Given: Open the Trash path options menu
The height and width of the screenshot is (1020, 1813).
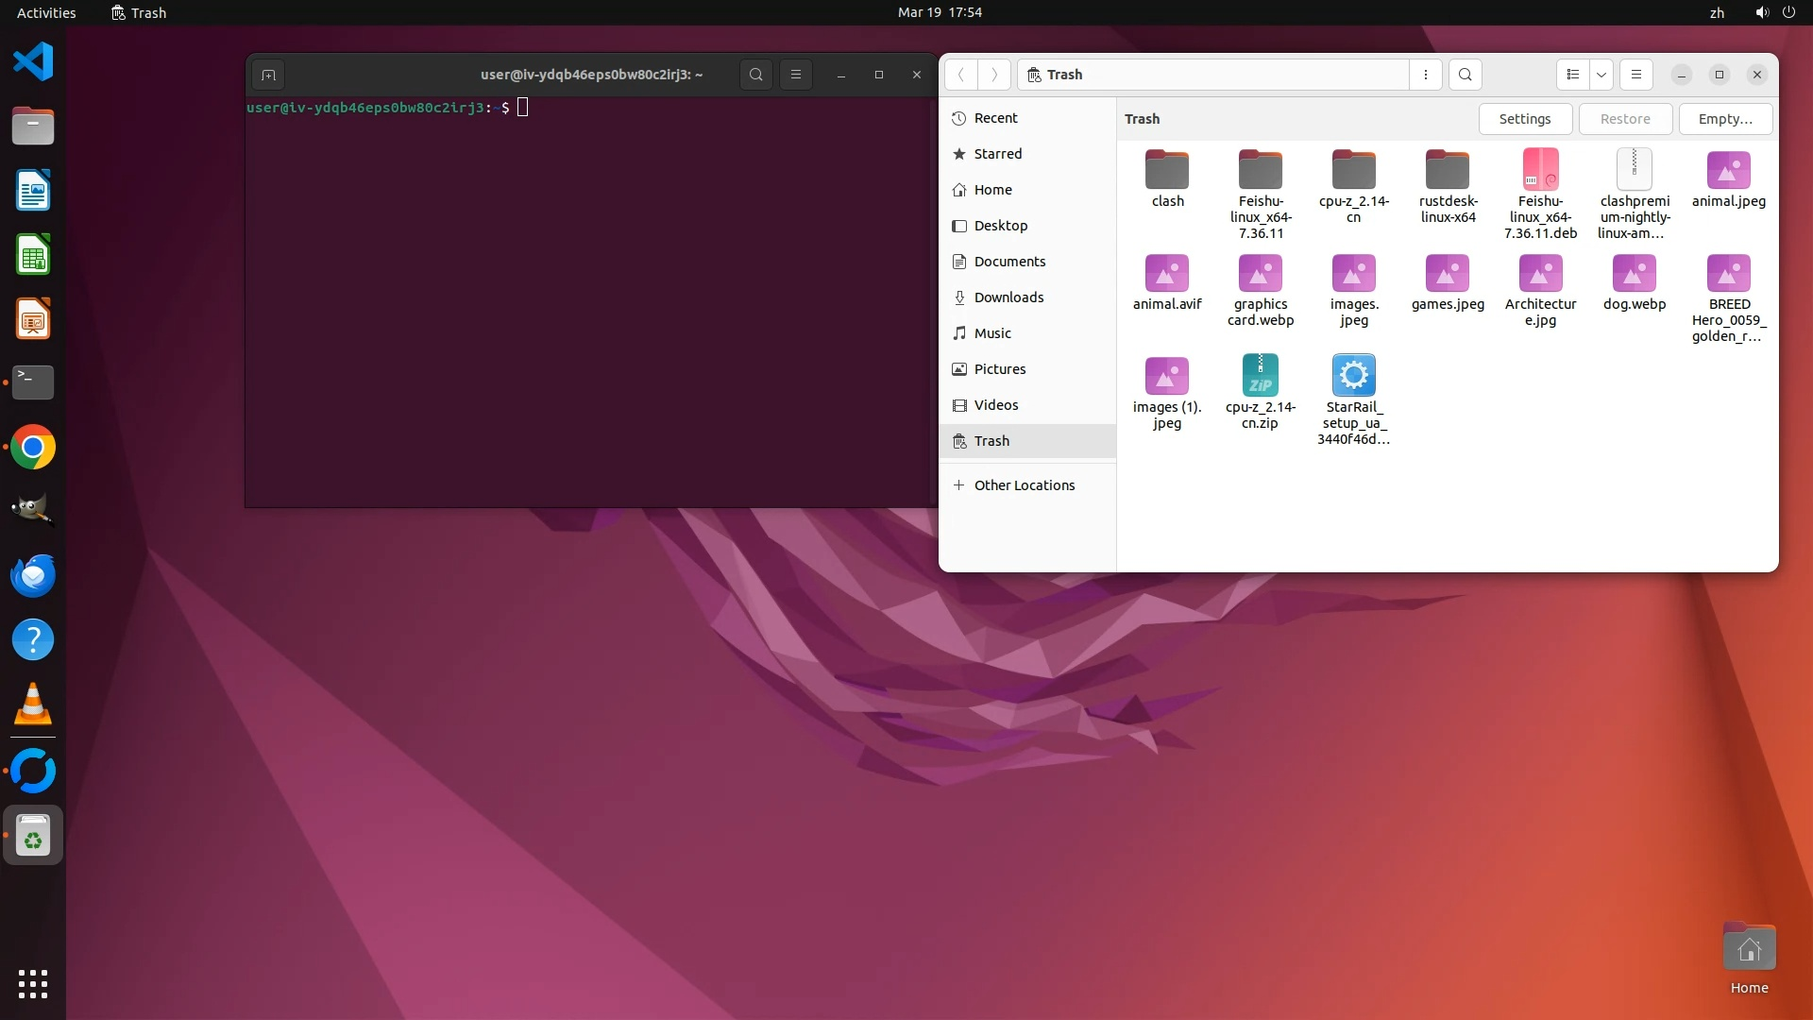Looking at the screenshot, I should (x=1425, y=75).
